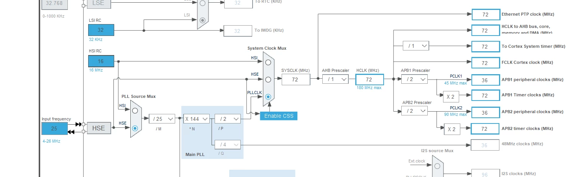568x177 pixels.
Task: Click the Input frequency 25 field
Action: click(x=54, y=128)
